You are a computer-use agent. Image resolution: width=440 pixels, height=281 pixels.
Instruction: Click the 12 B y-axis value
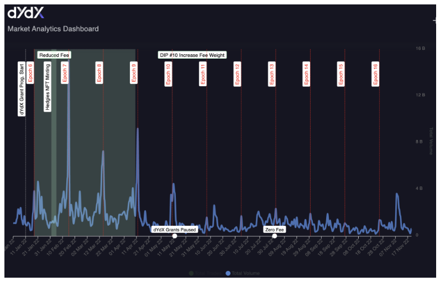point(420,95)
